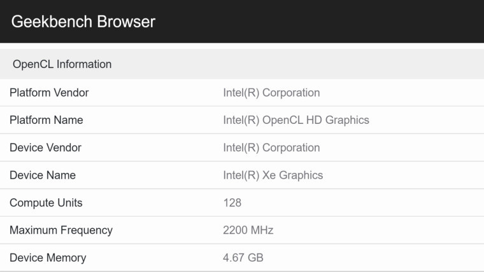Select the Device Name row label
This screenshot has height=272, width=484.
[43, 175]
